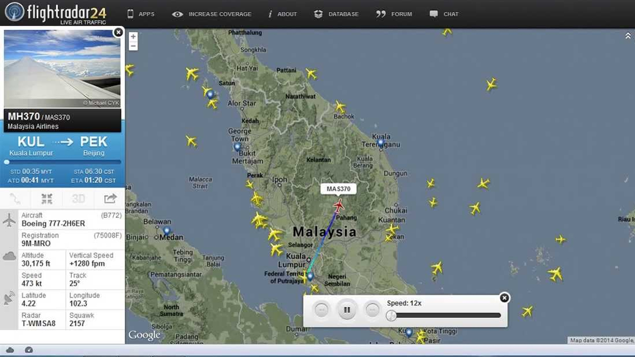Switch to 3D view
The height and width of the screenshot is (357, 635).
point(78,199)
